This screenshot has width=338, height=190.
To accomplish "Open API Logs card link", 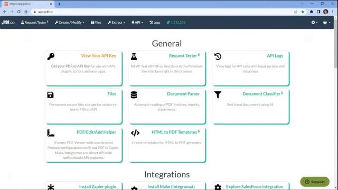I will 275,56.
